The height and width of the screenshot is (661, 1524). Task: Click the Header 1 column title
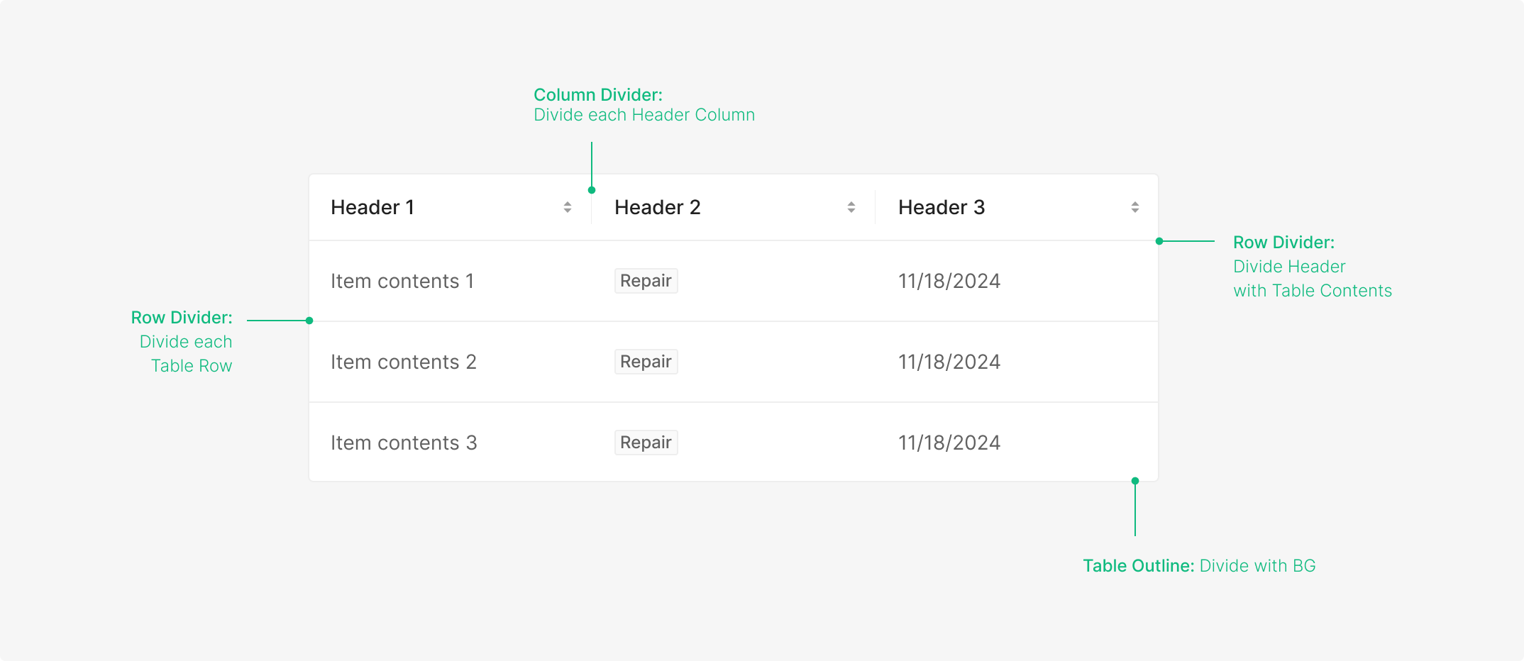pos(372,207)
